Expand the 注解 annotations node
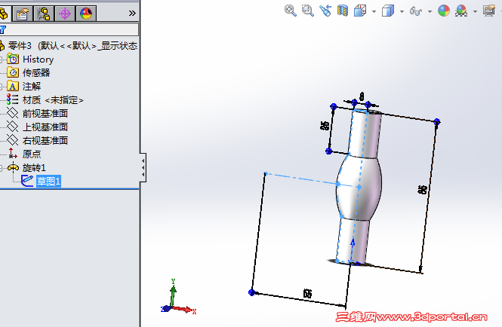 [x=1, y=87]
